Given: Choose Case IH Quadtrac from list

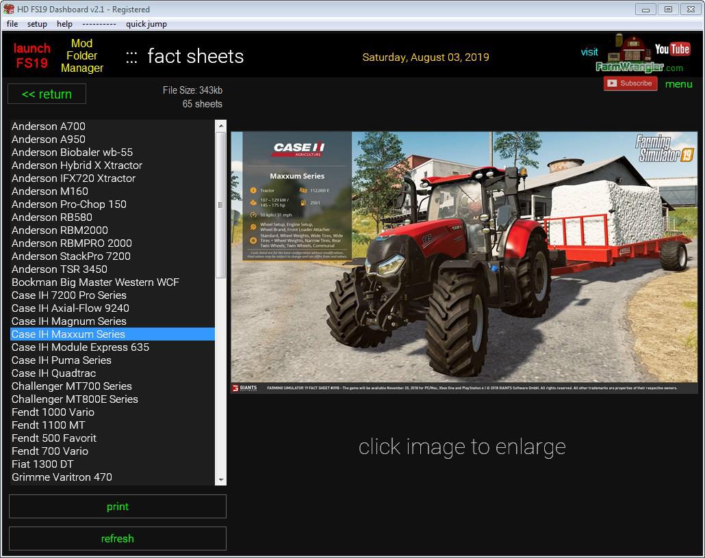Looking at the screenshot, I should (53, 373).
